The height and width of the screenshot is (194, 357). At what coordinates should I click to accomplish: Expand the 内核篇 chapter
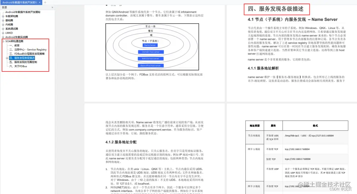click(2, 24)
